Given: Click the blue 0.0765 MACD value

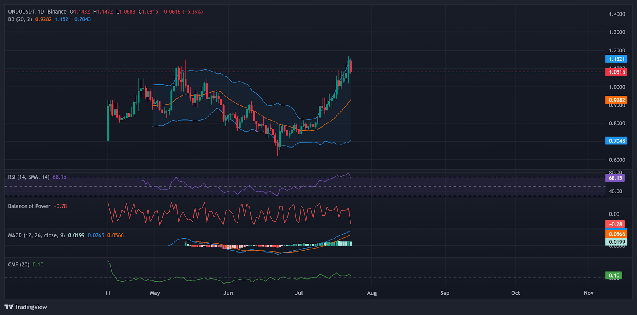Looking at the screenshot, I should tap(96, 235).
